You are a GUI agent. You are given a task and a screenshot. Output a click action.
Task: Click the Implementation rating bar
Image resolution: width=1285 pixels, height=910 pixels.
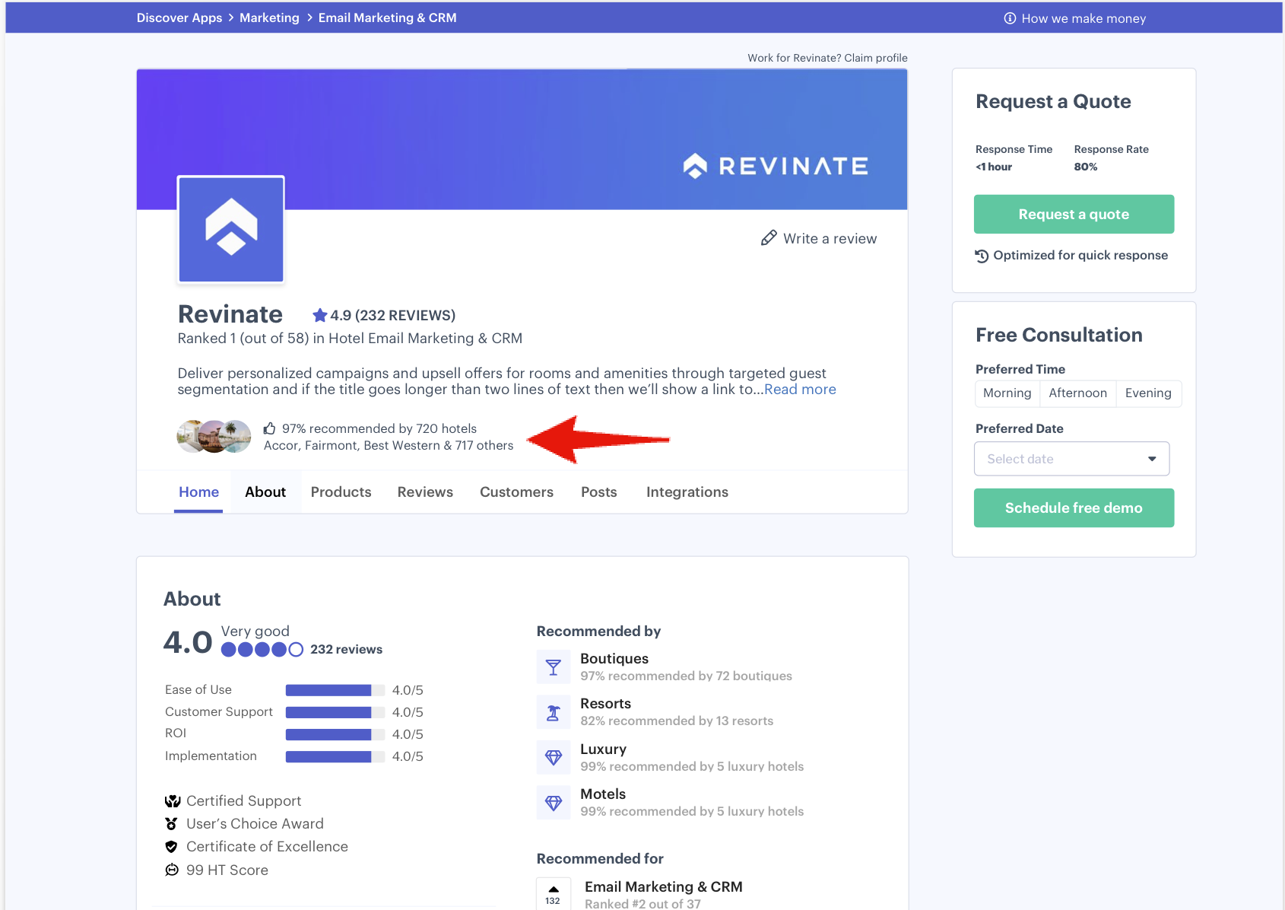point(335,756)
